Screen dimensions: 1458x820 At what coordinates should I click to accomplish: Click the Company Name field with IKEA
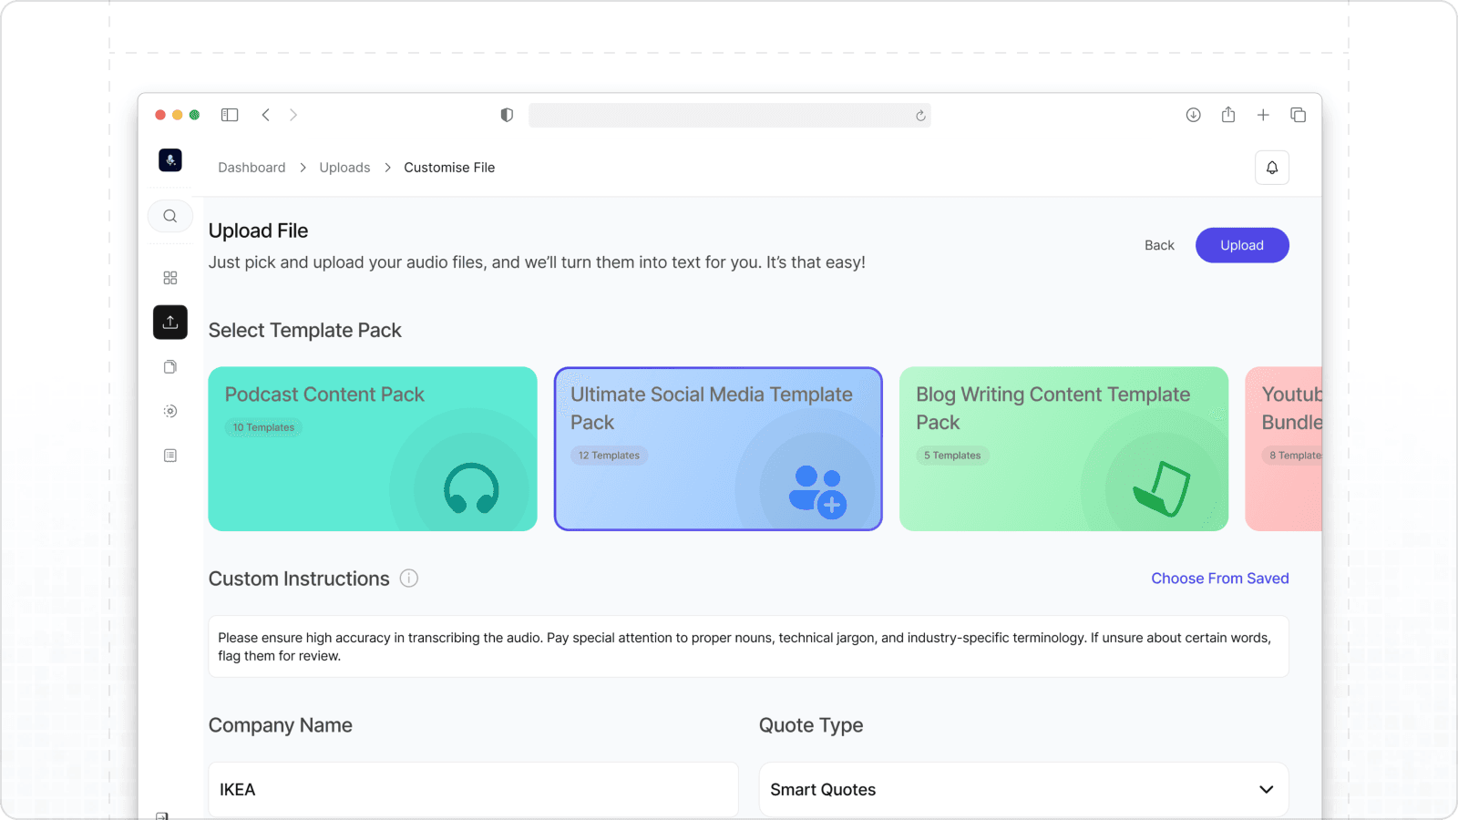(473, 790)
